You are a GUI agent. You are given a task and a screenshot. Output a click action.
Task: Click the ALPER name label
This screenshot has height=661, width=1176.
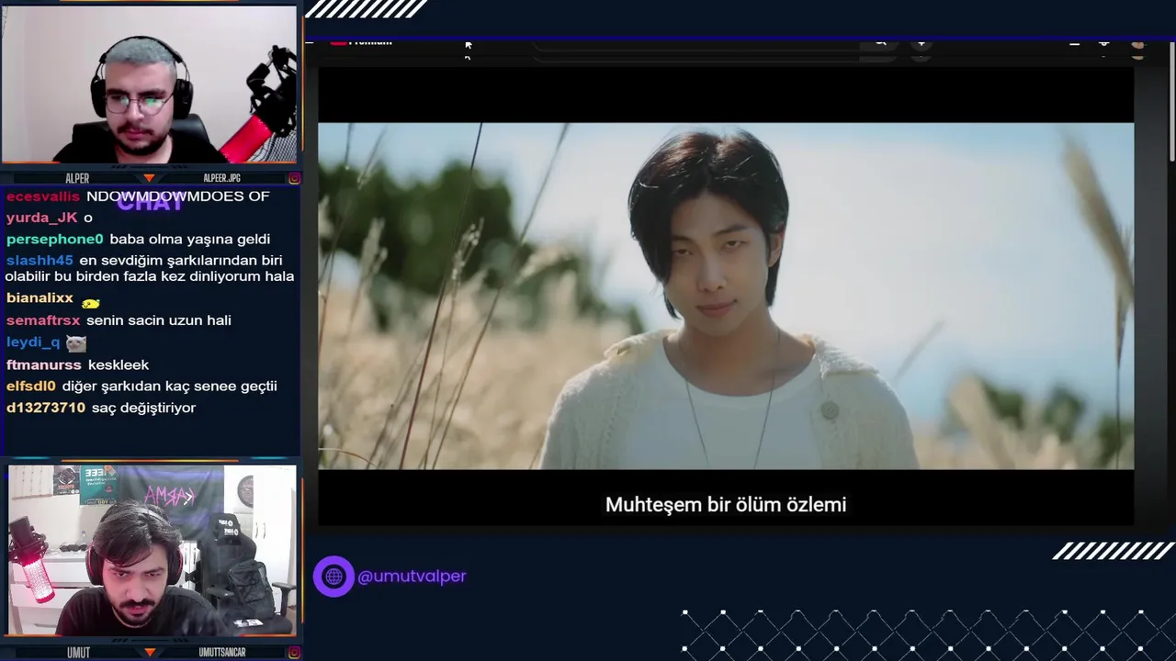pyautogui.click(x=77, y=178)
